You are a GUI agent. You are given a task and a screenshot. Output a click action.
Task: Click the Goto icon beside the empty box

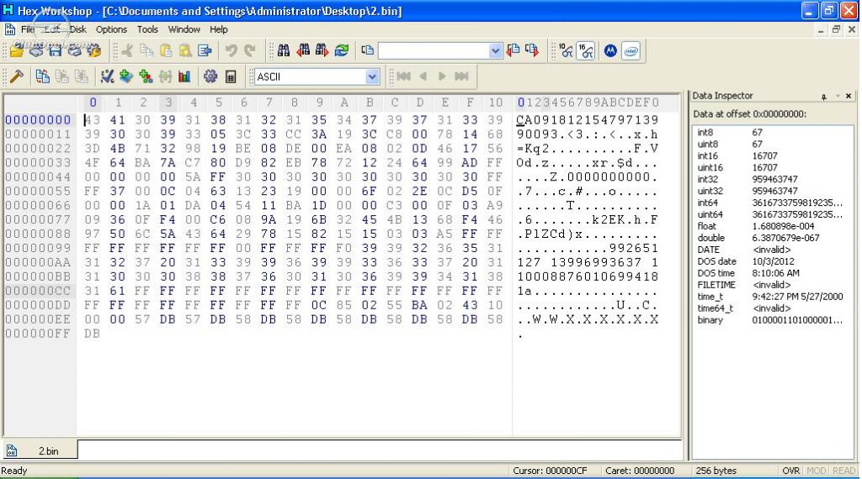(367, 50)
